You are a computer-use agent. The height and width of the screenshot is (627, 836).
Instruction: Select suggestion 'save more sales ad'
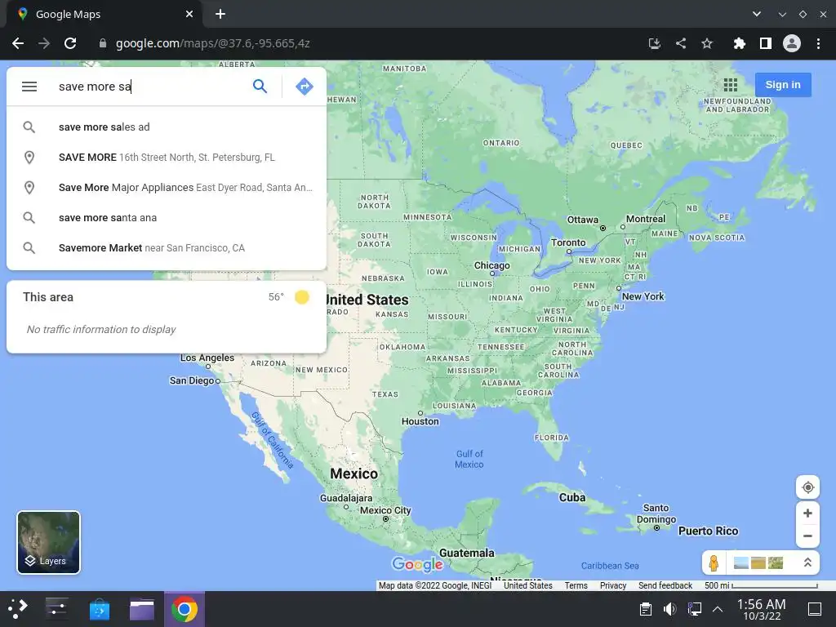tap(167, 127)
